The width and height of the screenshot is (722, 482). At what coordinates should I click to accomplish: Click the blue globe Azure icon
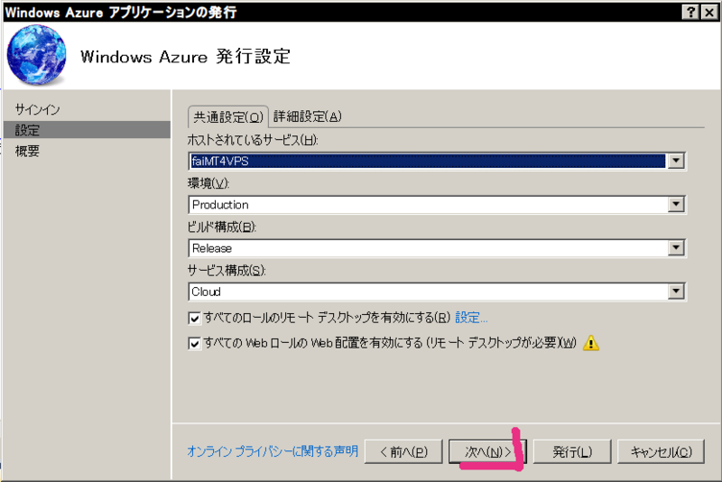click(x=36, y=55)
